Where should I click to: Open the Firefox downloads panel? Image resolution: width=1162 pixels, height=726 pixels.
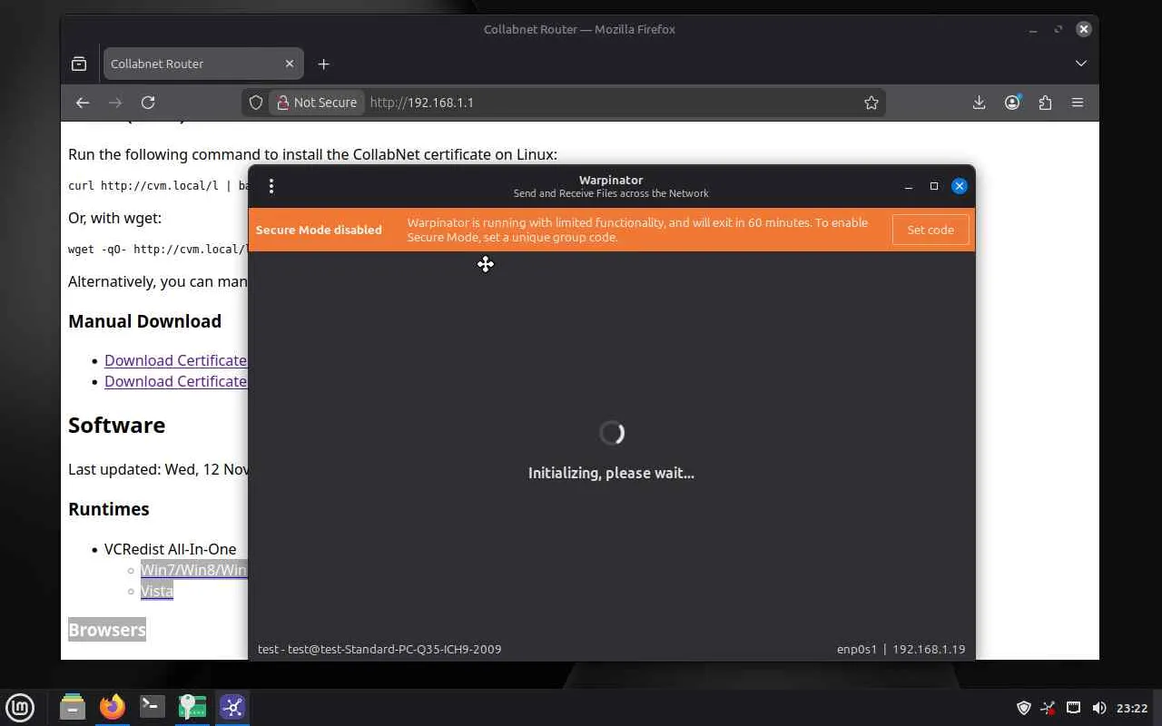point(979,103)
